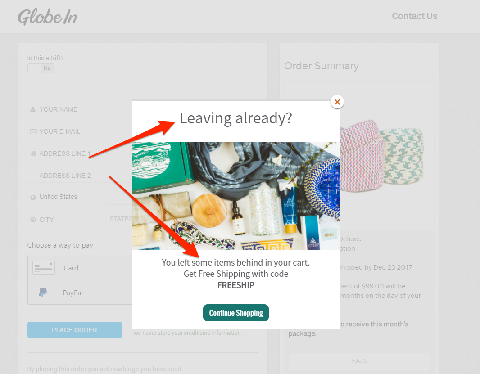Click the popup product image
The height and width of the screenshot is (374, 480).
tap(235, 196)
